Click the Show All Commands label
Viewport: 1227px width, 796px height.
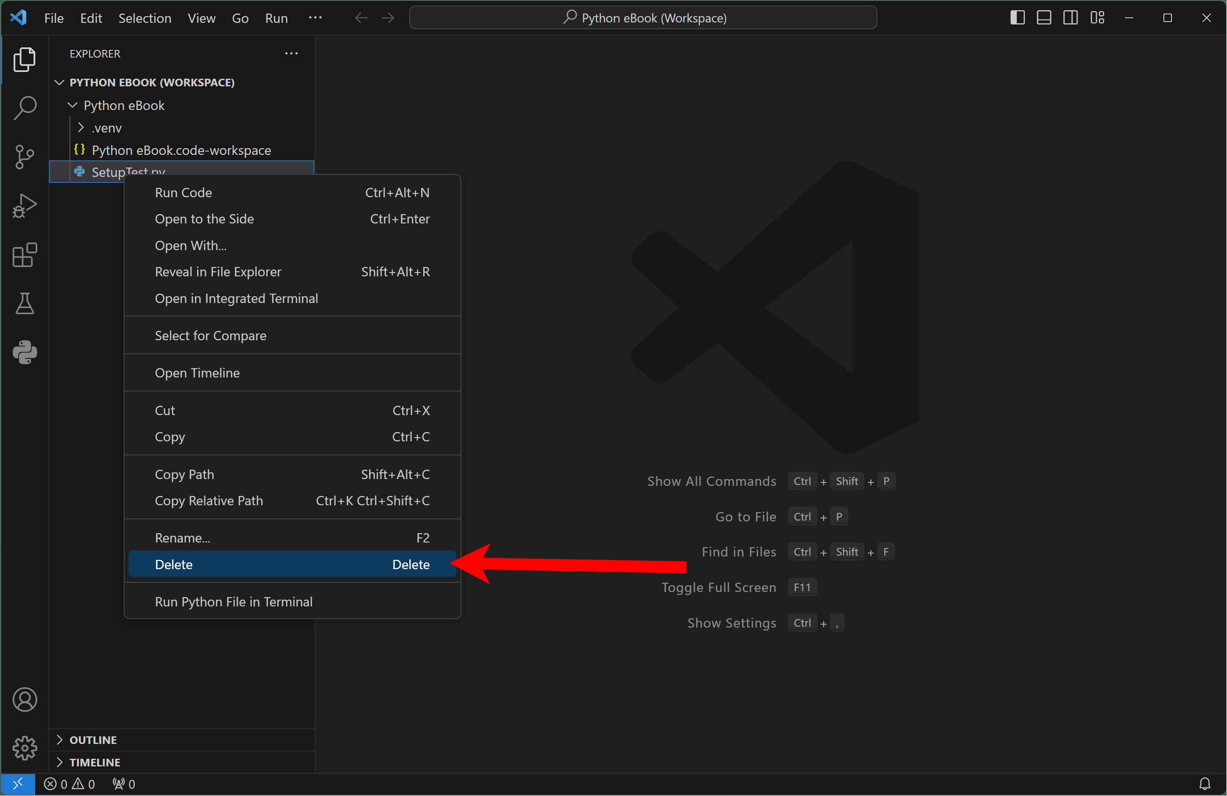711,482
